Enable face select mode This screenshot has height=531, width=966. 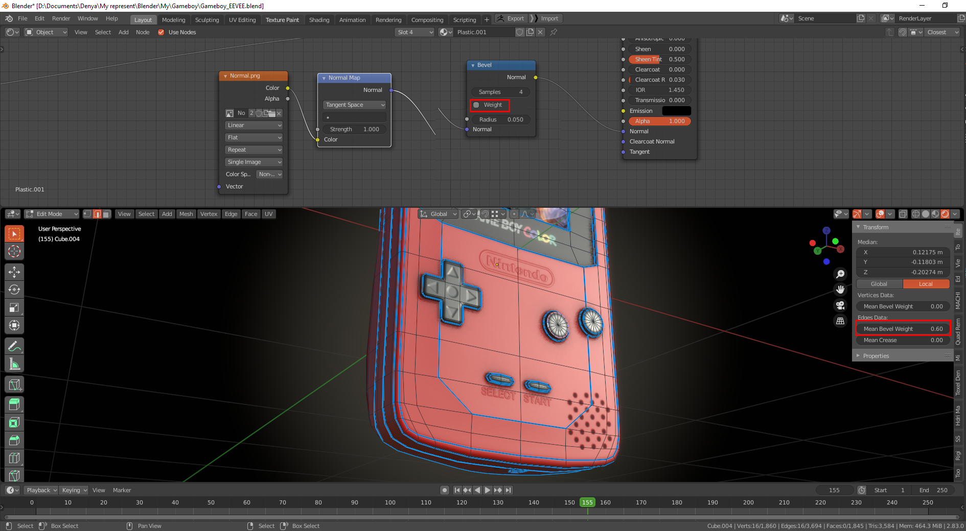click(107, 214)
